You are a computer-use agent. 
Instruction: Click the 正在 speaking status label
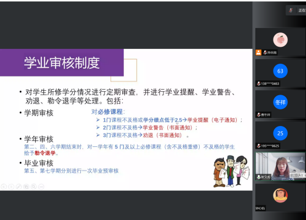[302, 10]
